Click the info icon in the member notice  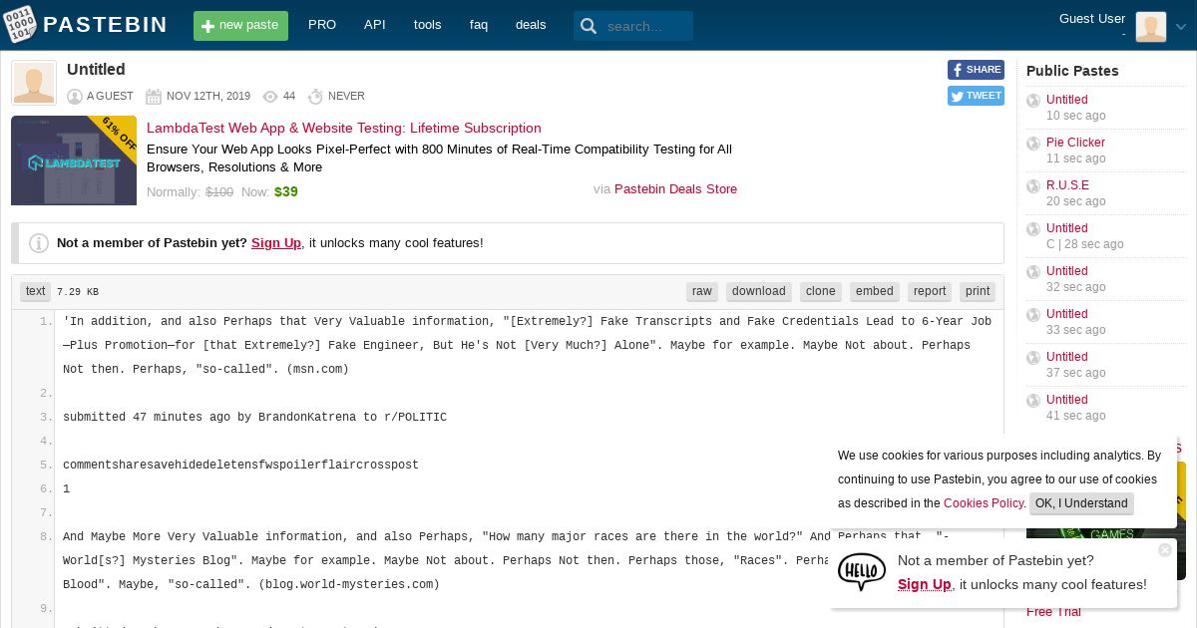pyautogui.click(x=39, y=243)
